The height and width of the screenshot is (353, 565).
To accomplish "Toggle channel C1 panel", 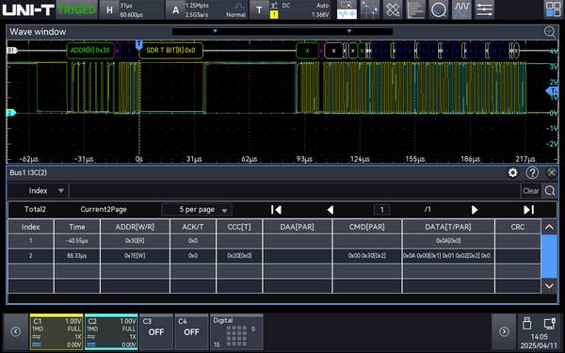I will pos(56,331).
